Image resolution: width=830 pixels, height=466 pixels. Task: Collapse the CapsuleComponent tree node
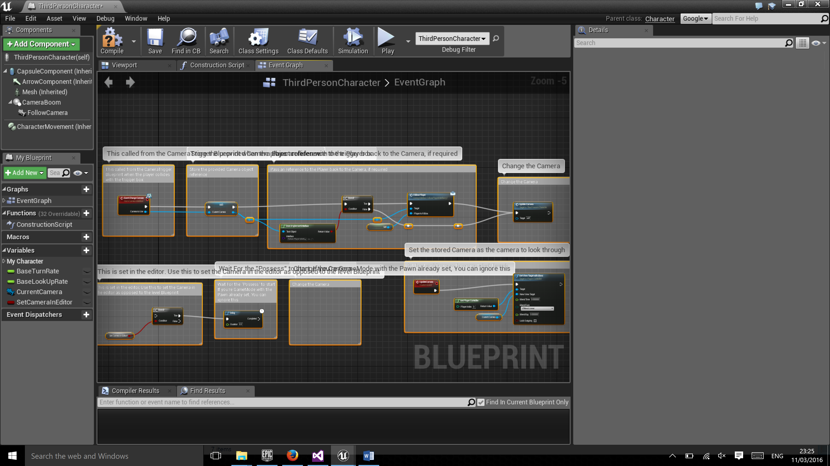pyautogui.click(x=5, y=71)
